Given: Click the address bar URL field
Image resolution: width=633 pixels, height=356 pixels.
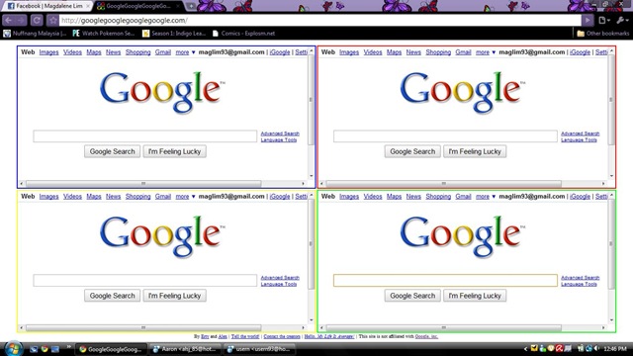Looking at the screenshot, I should [x=319, y=20].
